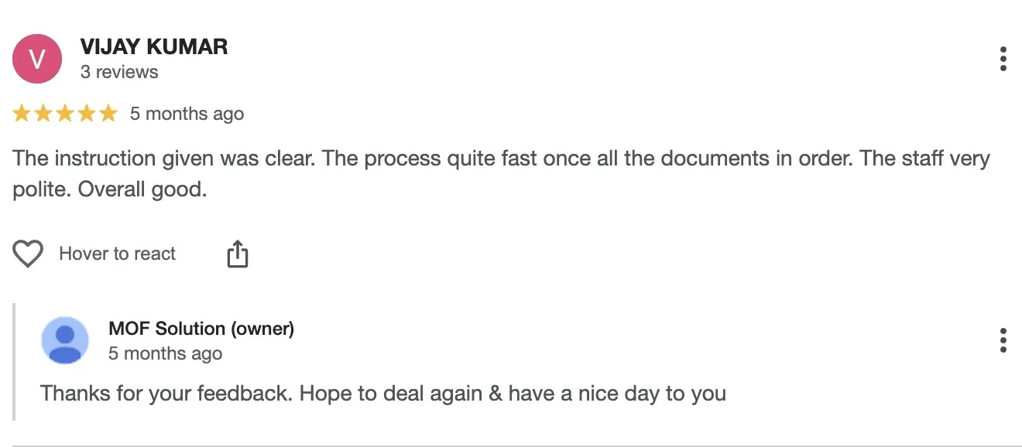This screenshot has height=447, width=1022.
Task: Open three-dot menu for MOF Solution reply
Action: pos(1003,340)
